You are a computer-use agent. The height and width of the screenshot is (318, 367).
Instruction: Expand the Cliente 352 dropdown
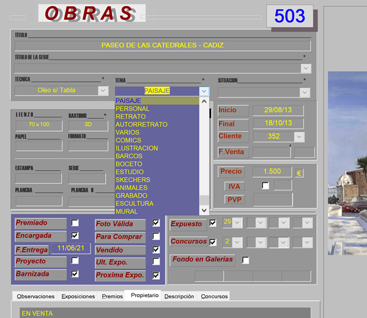click(x=298, y=137)
